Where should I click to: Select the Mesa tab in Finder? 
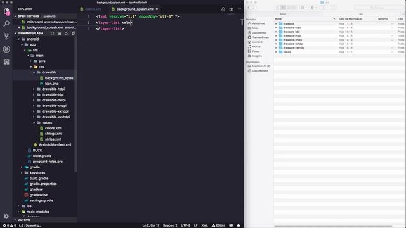(x=284, y=14)
